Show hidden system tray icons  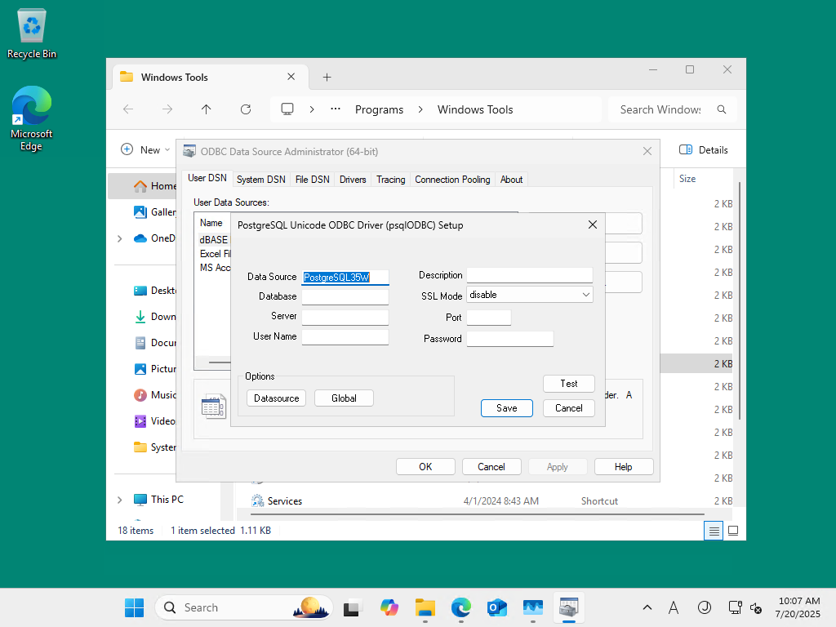[x=647, y=607]
